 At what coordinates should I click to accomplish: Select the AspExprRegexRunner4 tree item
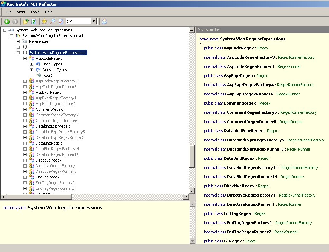tap(55, 104)
